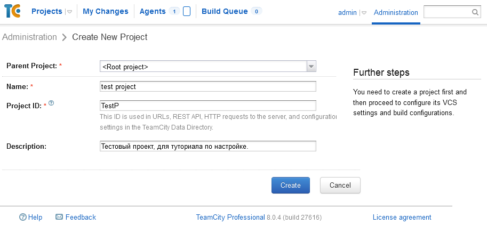Click the agents status square icon
The width and height of the screenshot is (487, 233).
pos(187,11)
